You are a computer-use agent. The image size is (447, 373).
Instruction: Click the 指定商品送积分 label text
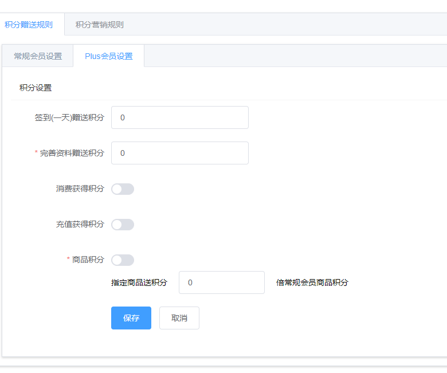(139, 282)
